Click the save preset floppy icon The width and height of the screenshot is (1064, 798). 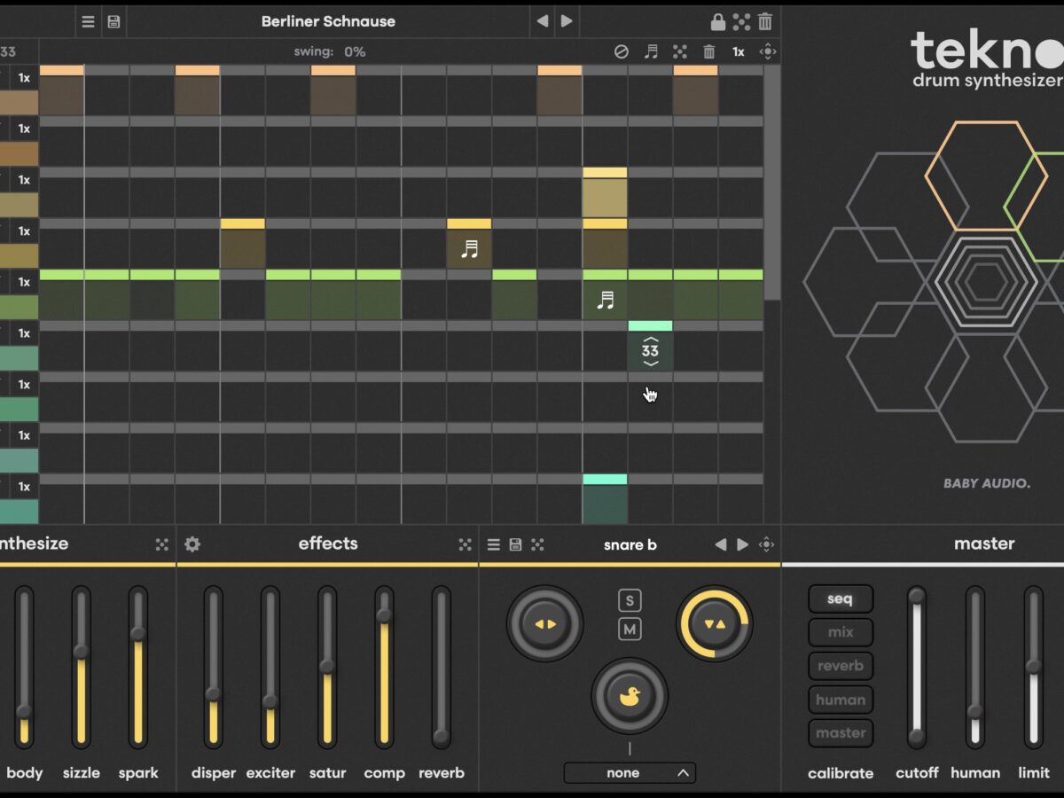pyautogui.click(x=113, y=21)
